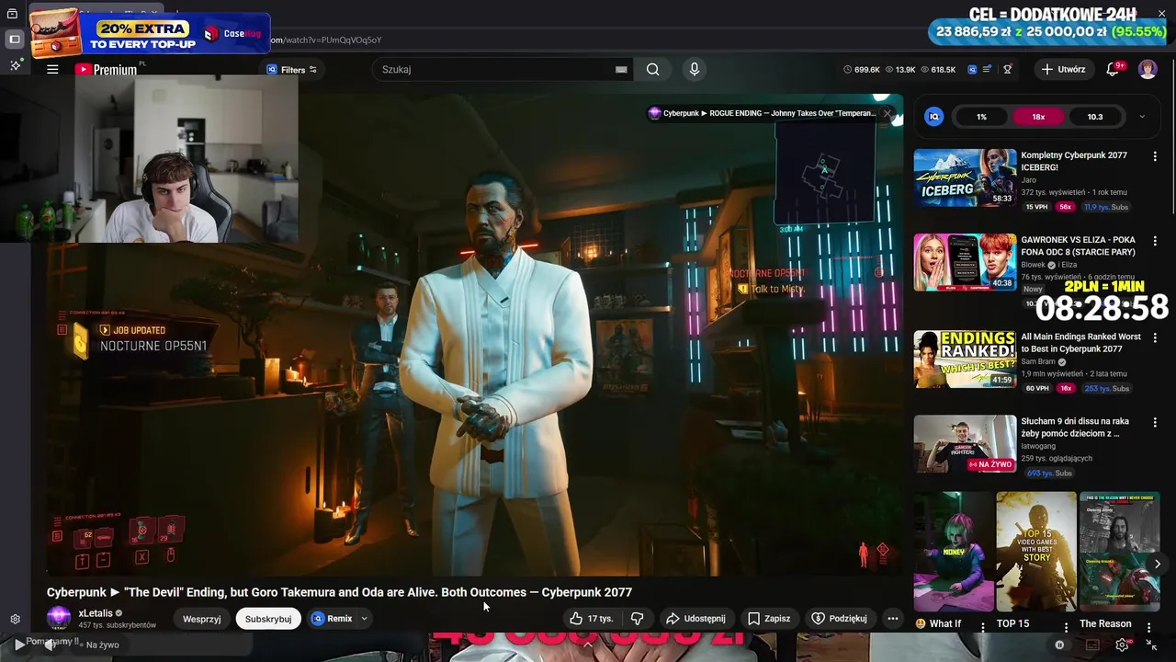Open the YouTube hamburger guide menu
The height and width of the screenshot is (662, 1176).
pyautogui.click(x=52, y=69)
